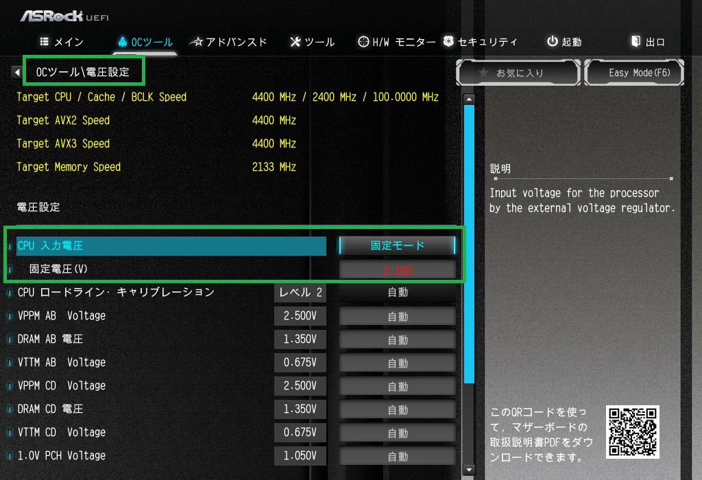Image resolution: width=702 pixels, height=480 pixels.
Task: Go to the H/W モニター tab
Action: coord(397,42)
